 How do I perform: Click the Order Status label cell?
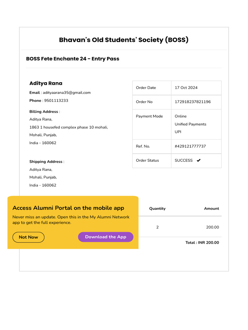click(147, 160)
